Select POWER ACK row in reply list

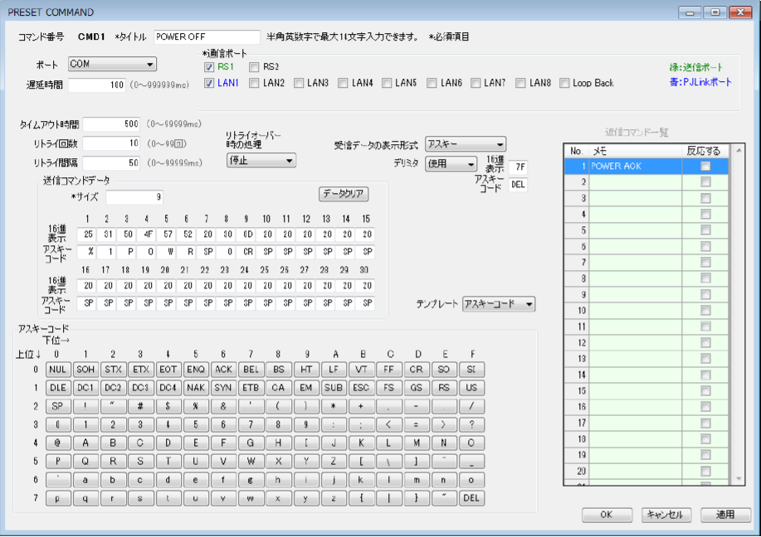pyautogui.click(x=635, y=167)
